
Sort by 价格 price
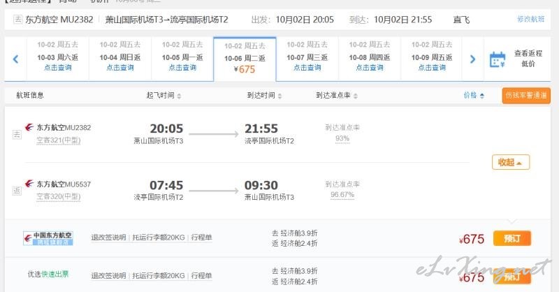[x=474, y=95]
